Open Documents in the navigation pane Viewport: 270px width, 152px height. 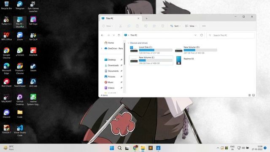[111, 71]
